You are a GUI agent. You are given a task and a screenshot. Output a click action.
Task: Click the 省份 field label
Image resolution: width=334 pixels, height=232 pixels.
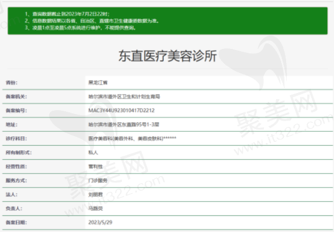coord(12,82)
